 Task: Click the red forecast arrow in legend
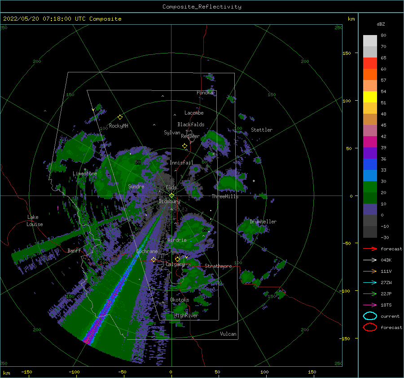click(370, 249)
